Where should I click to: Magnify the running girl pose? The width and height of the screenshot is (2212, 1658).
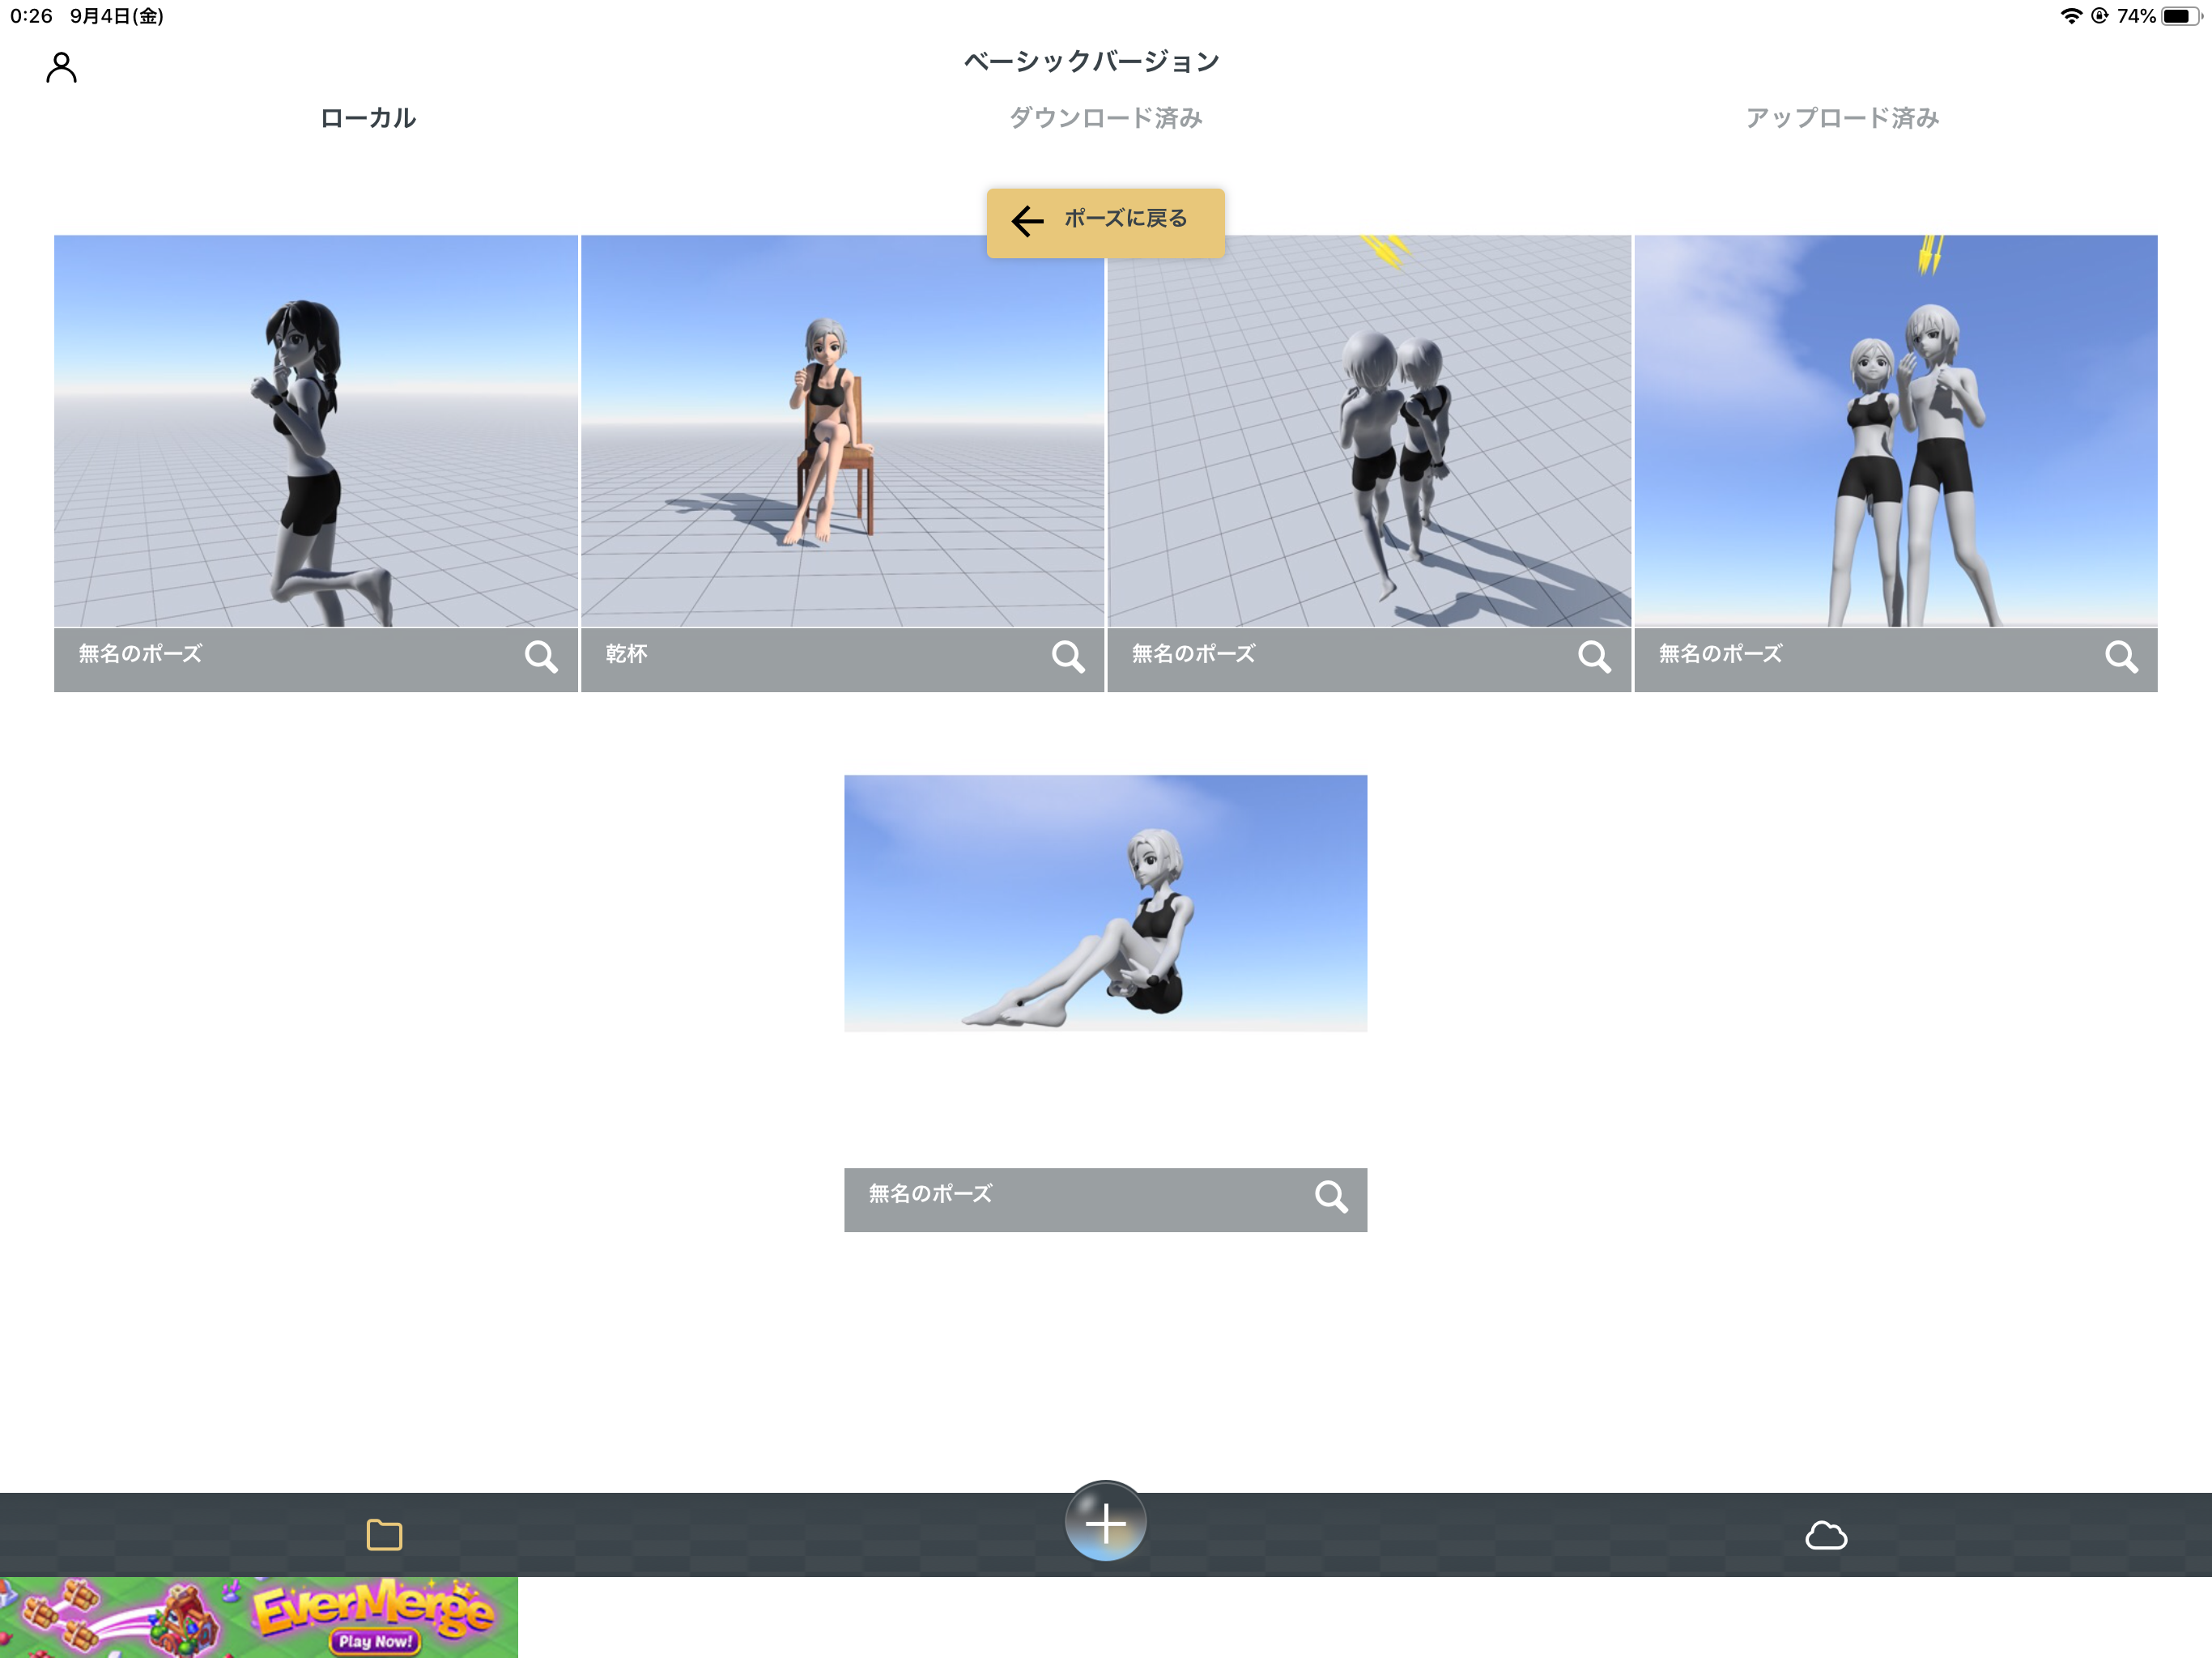(541, 657)
